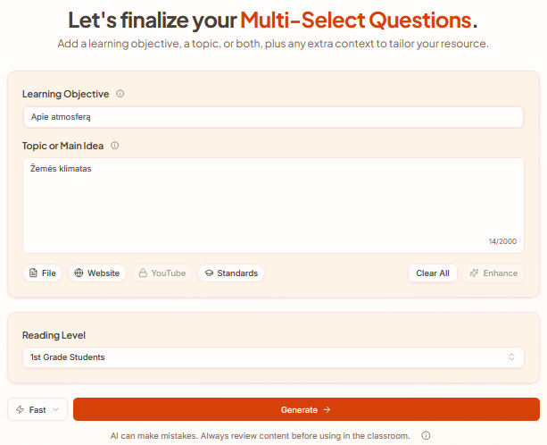
Task: Click info icon beside Topic or Main Idea
Action: (x=114, y=146)
